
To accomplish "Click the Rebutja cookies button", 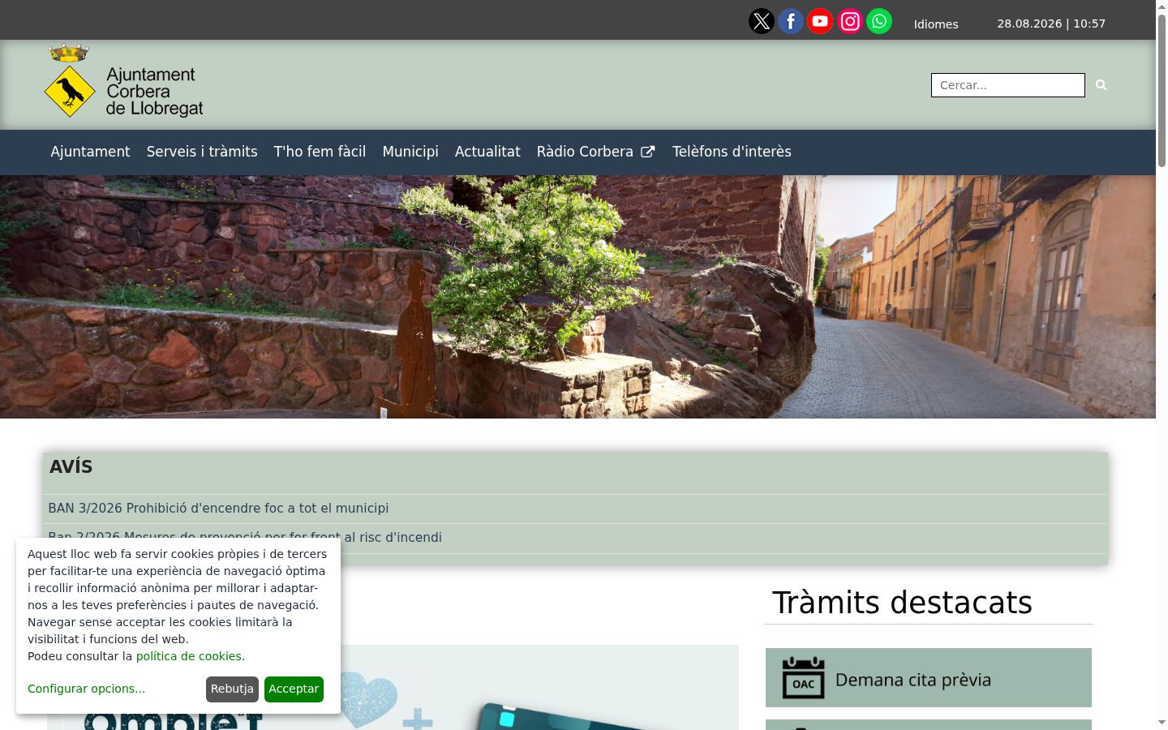I will click(232, 689).
